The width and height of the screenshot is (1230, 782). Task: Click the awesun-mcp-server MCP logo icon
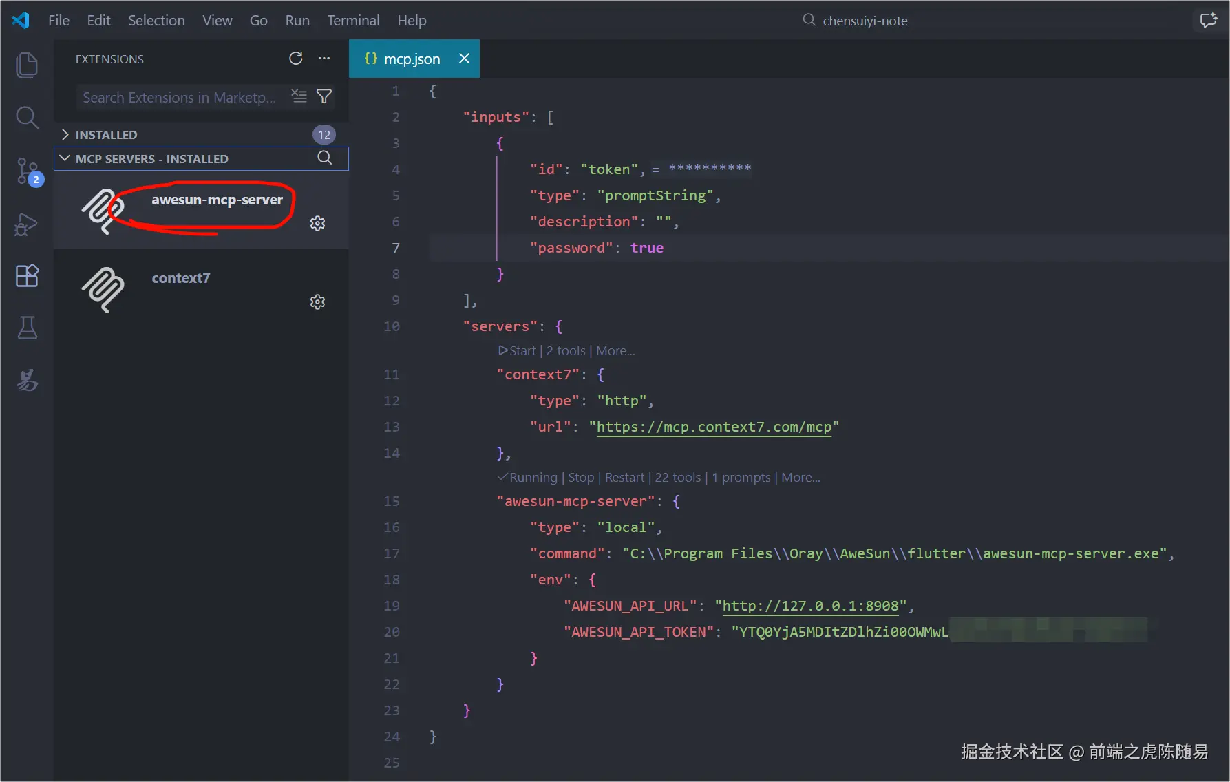pos(103,211)
